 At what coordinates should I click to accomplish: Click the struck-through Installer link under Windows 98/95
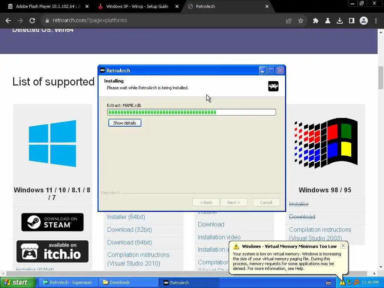(299, 204)
